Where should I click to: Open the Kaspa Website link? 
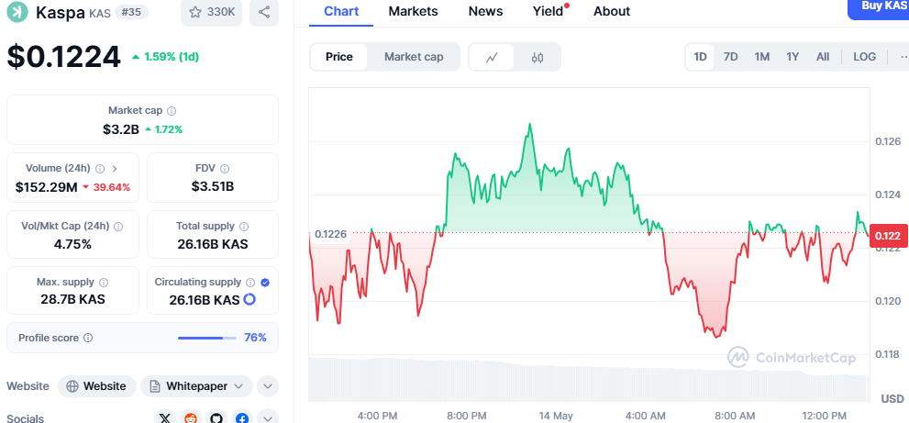[97, 386]
